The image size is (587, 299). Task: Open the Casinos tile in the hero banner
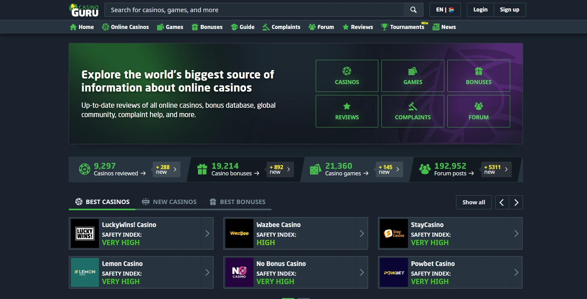click(x=347, y=76)
